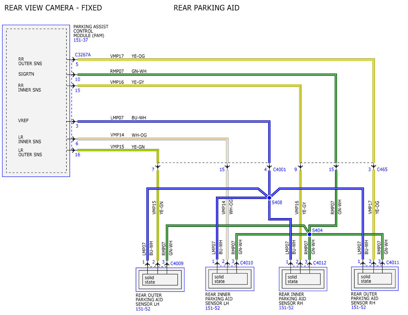The height and width of the screenshot is (315, 408).
Task: Click the horizontal "YE-GN" label near pin 16
Action: point(138,147)
